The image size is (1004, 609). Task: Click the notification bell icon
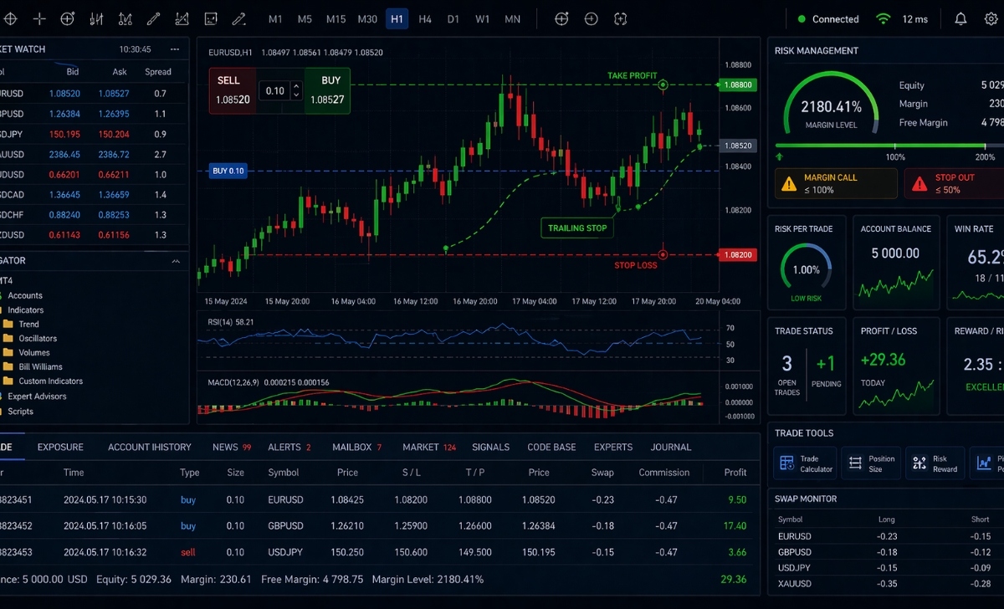click(x=961, y=18)
